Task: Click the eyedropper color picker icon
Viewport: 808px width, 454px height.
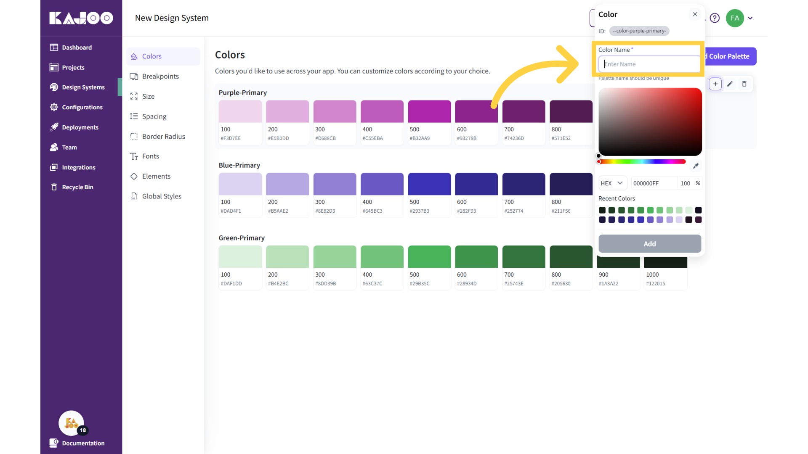Action: point(696,166)
